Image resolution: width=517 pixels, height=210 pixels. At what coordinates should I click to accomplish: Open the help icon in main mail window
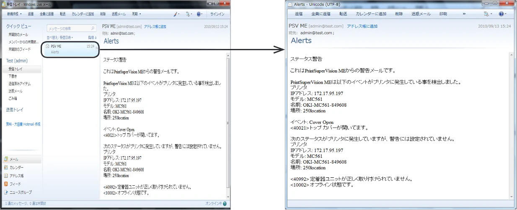199,14
